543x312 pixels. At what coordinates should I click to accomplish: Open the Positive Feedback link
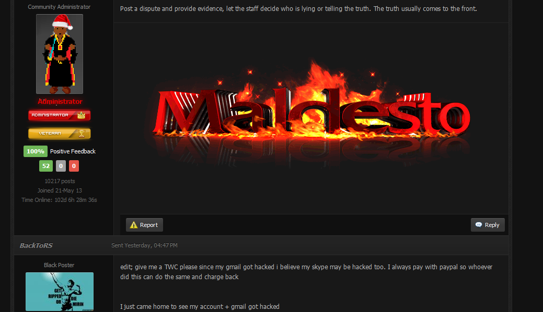(x=73, y=151)
